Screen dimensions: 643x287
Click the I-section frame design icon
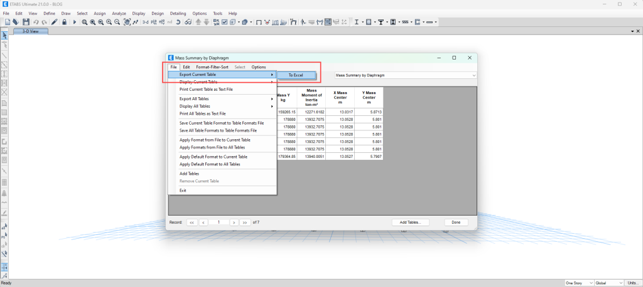pos(357,22)
